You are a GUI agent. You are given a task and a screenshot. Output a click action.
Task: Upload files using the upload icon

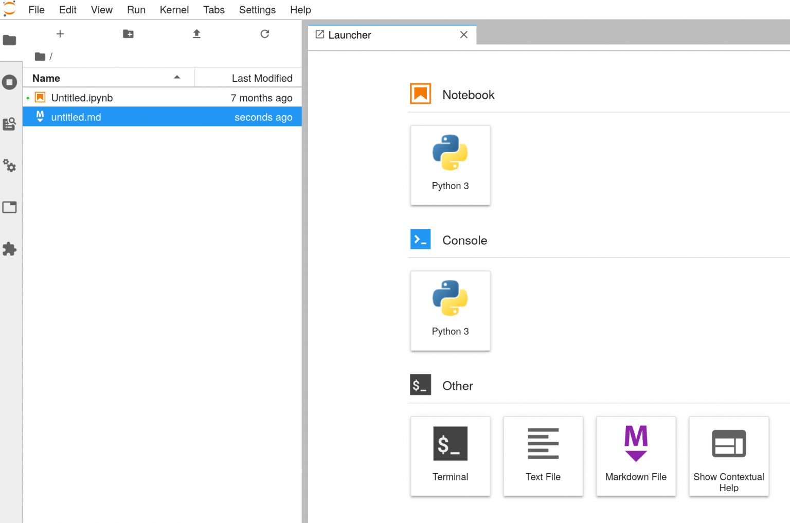196,33
